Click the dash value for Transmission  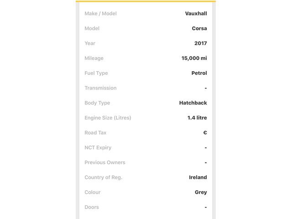(x=206, y=88)
